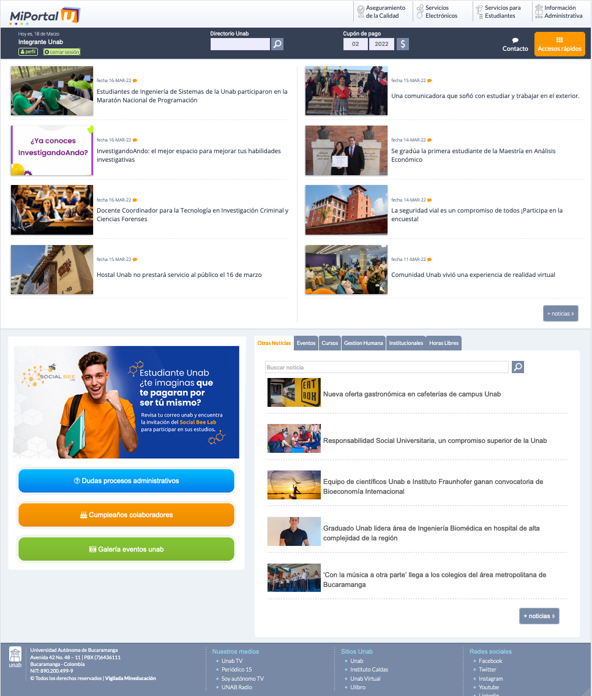The height and width of the screenshot is (696, 592).
Task: Open the Cumpleaños colaboradores button
Action: (x=126, y=515)
